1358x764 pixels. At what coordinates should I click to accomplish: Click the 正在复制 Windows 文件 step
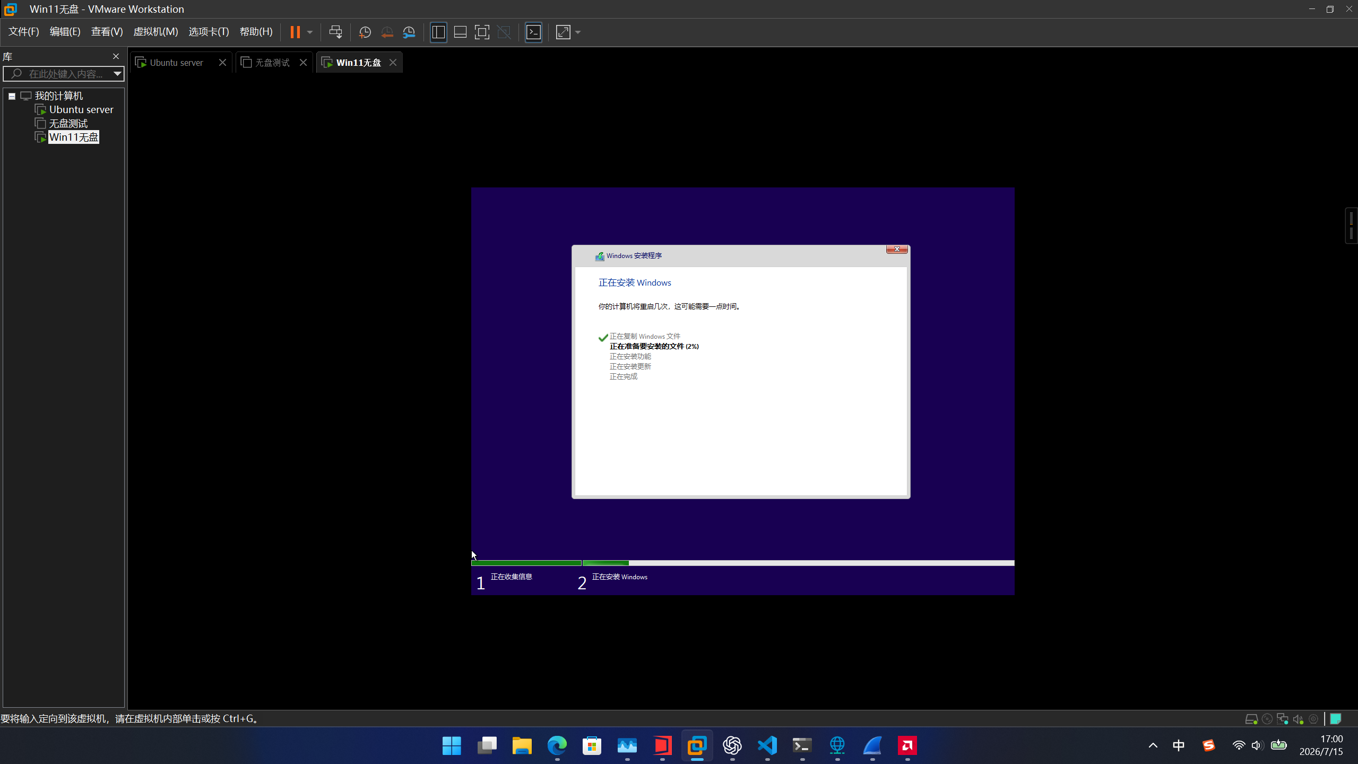645,337
